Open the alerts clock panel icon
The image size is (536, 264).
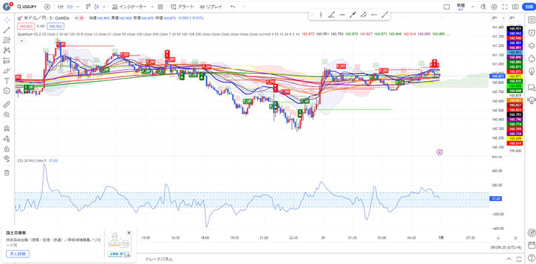point(531,33)
